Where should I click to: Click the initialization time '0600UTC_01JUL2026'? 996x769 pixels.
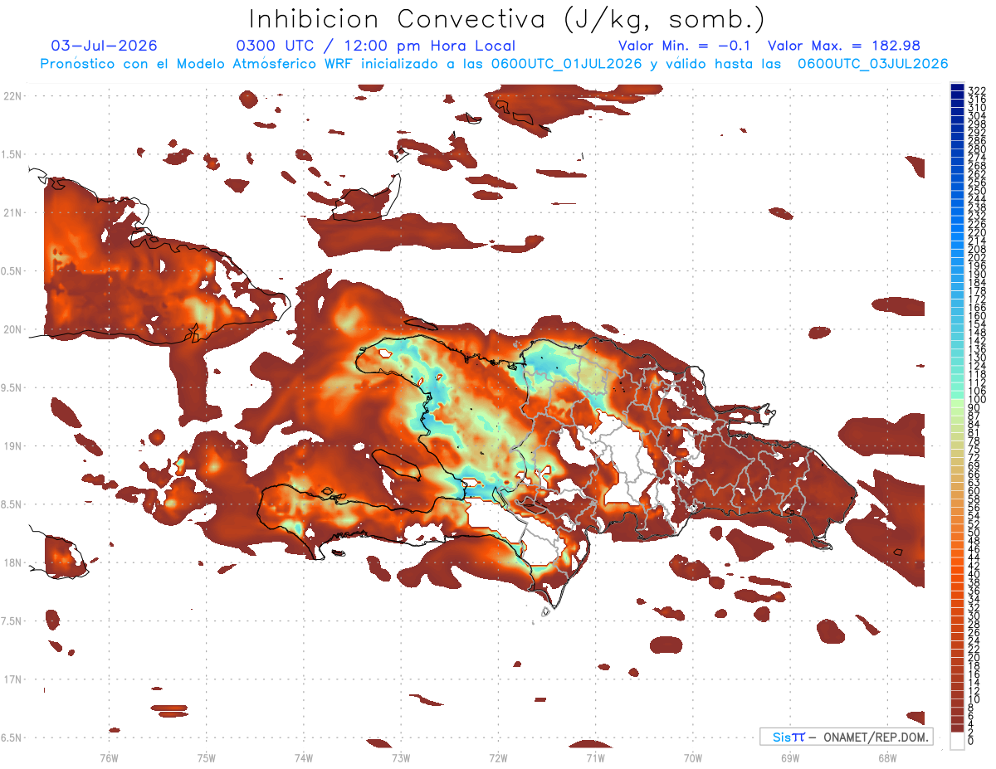(566, 64)
